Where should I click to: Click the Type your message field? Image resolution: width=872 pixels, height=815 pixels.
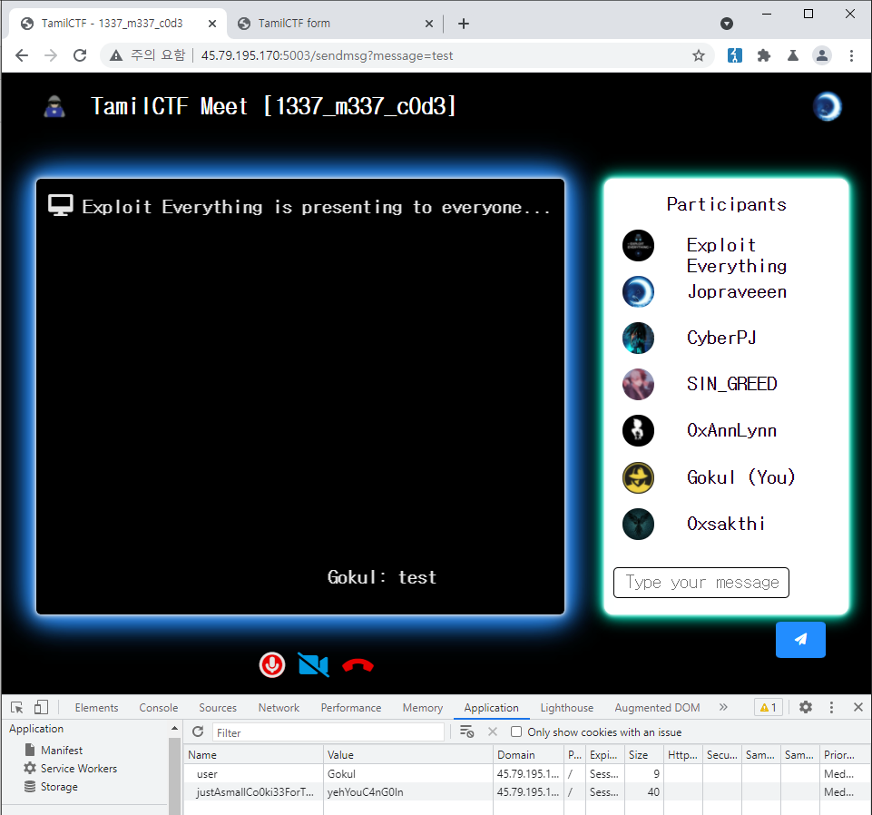click(x=701, y=583)
